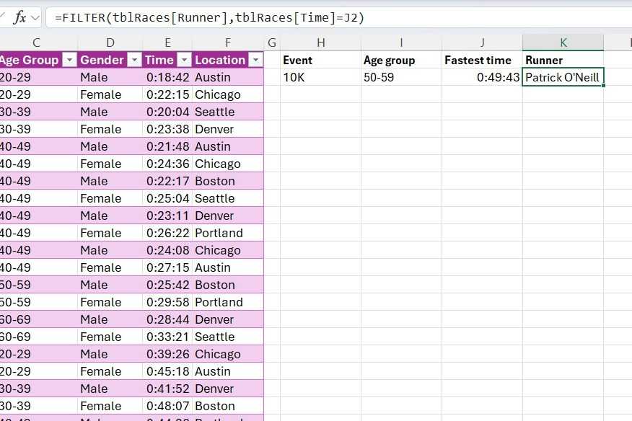Open the Location column filter dropdown
632x421 pixels.
tap(255, 60)
